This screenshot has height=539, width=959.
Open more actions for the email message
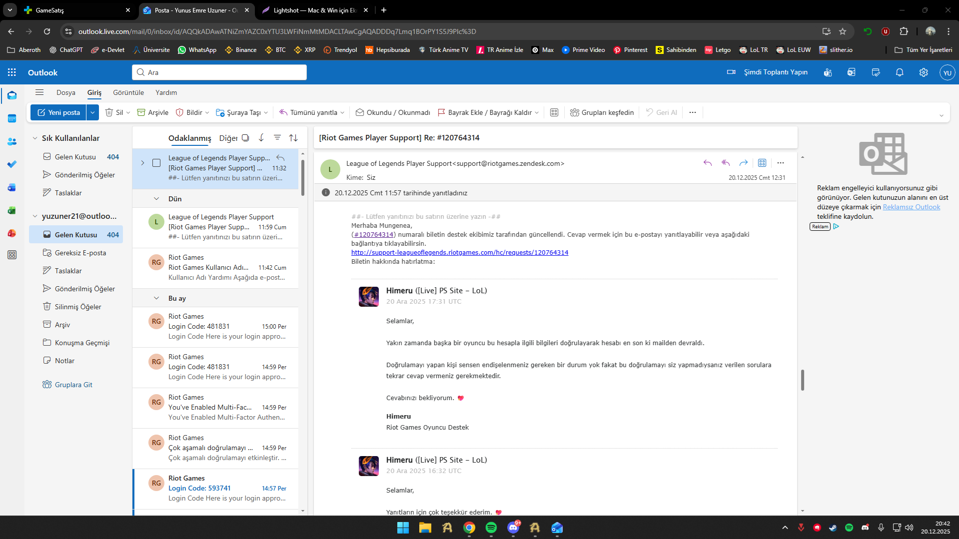pos(781,163)
